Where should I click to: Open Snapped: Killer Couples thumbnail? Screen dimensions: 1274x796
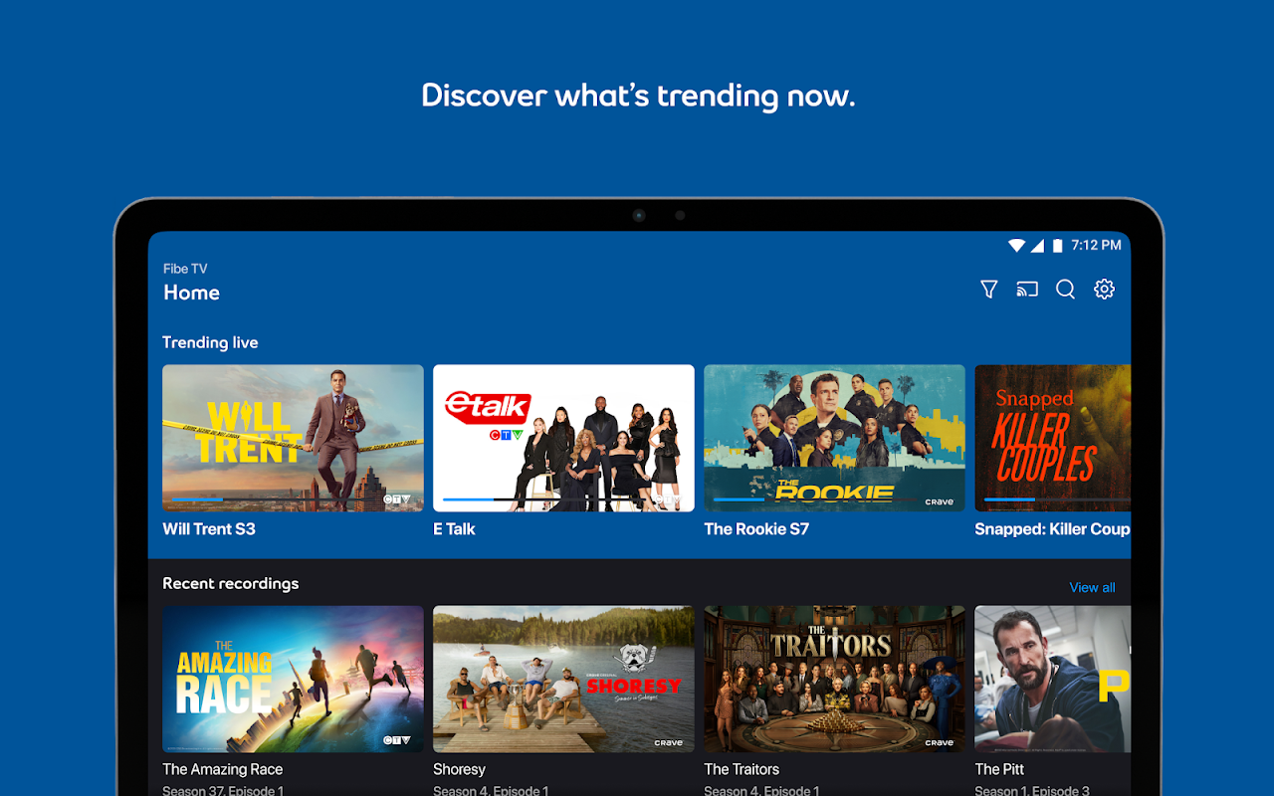[x=1053, y=438]
